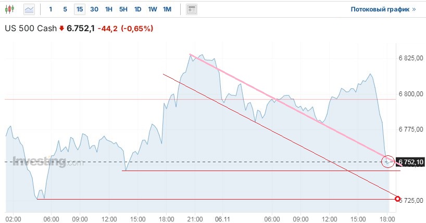Image resolution: width=426 pixels, height=223 pixels.
Task: Switch to the 1H timeframe
Action: pos(108,9)
